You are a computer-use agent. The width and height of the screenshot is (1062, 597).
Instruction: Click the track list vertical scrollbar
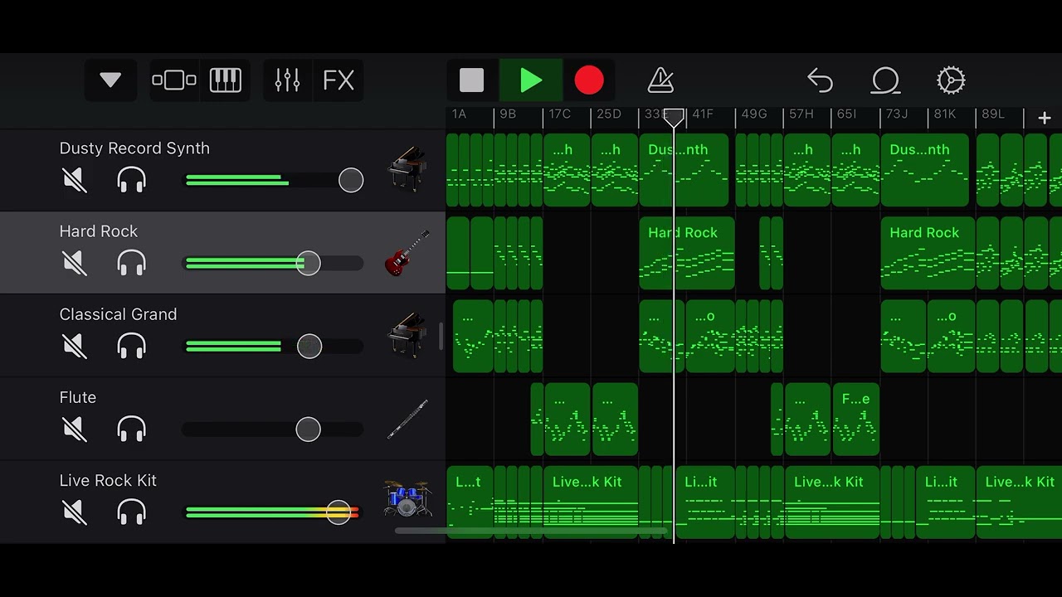(x=441, y=336)
